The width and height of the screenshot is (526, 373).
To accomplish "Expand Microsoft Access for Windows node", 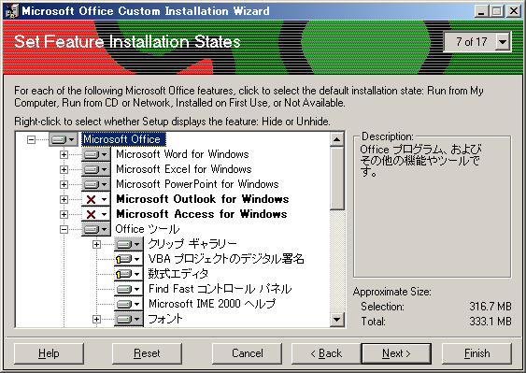I will (x=64, y=214).
